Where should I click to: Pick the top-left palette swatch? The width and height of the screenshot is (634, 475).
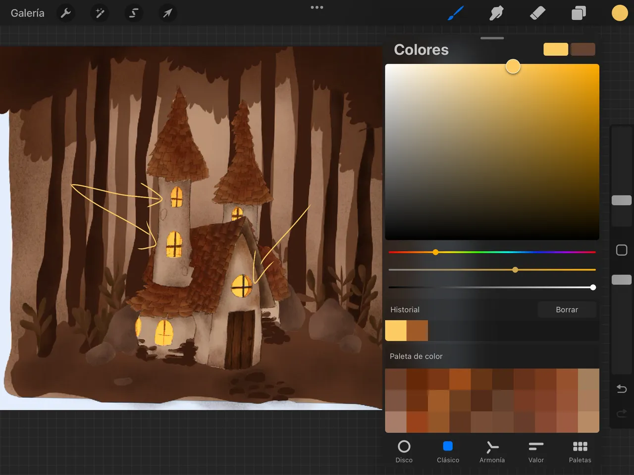coord(396,379)
